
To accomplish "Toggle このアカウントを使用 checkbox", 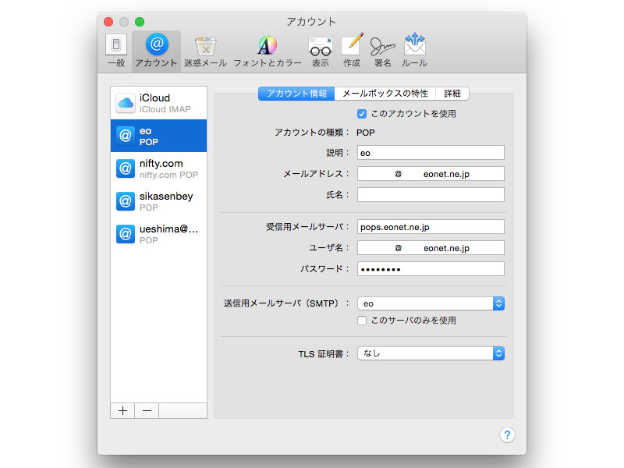I will [362, 114].
